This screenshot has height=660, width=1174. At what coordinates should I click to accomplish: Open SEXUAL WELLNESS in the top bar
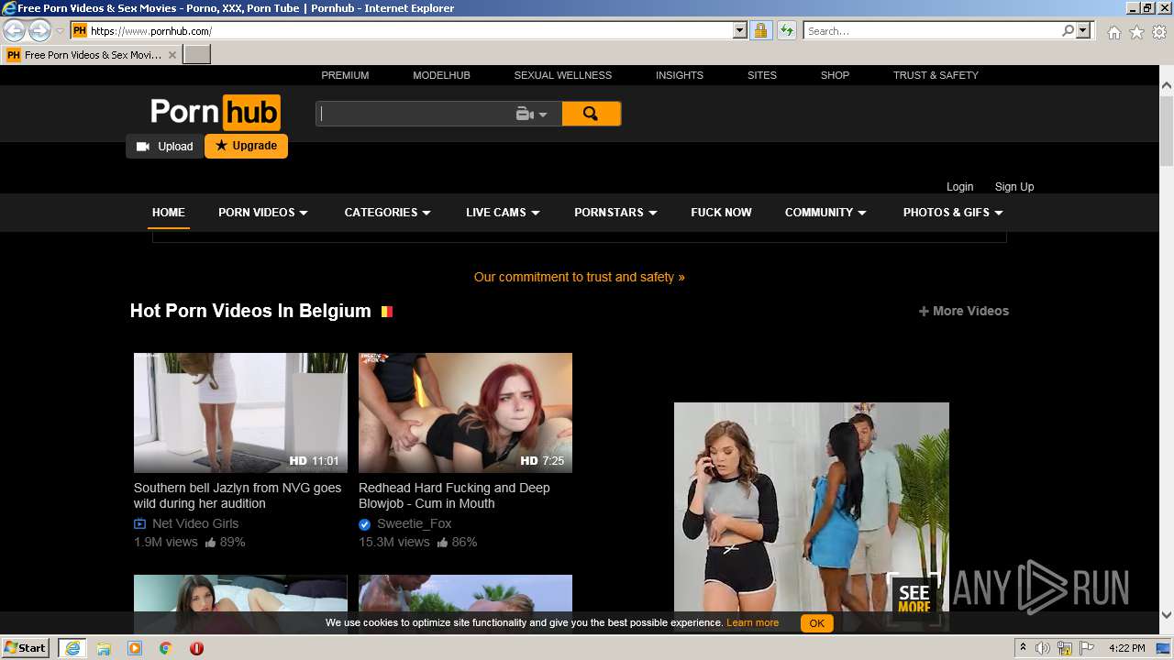pos(563,75)
